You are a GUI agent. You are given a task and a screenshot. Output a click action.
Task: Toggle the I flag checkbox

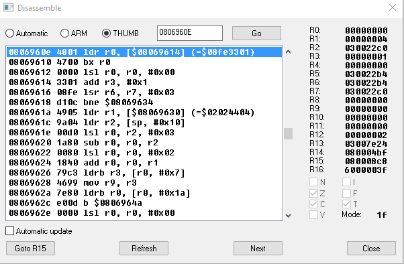[x=346, y=182]
